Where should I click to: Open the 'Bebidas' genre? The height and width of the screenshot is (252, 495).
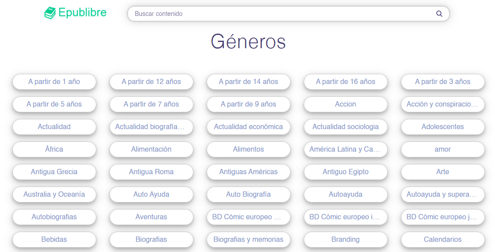click(x=54, y=240)
